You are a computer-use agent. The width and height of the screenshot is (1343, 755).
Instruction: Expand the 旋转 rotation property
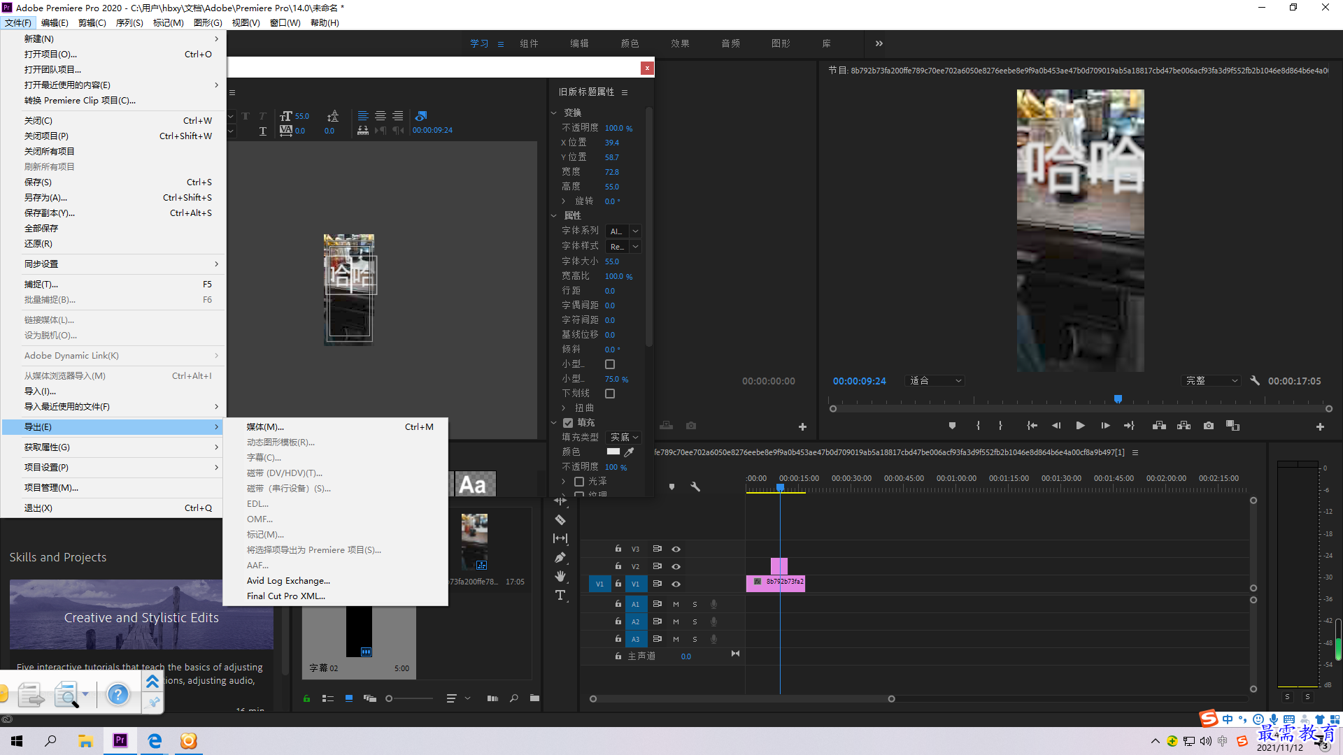point(564,201)
